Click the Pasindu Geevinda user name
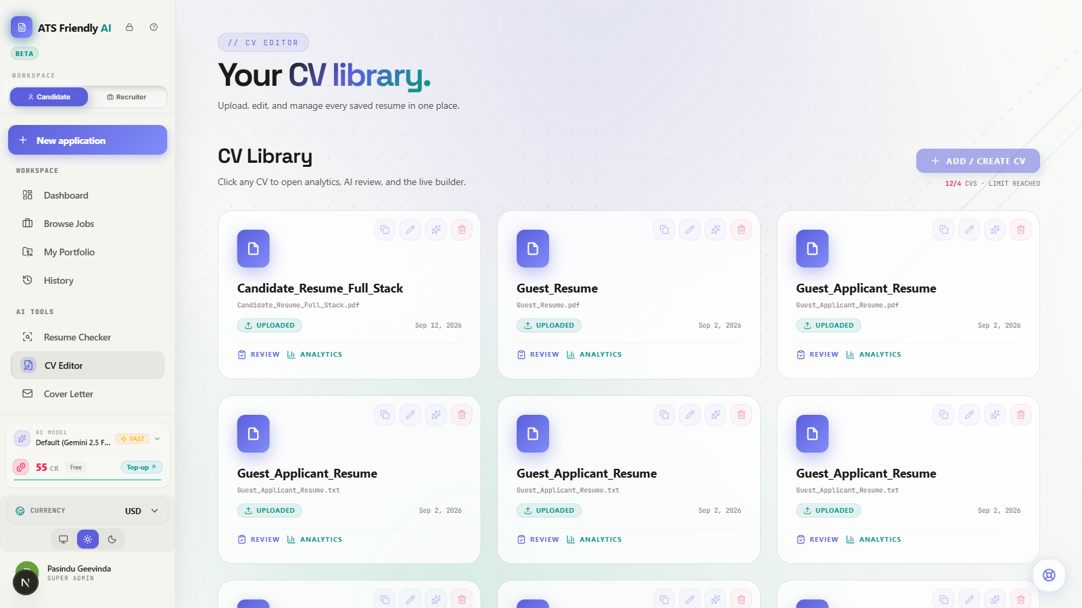 [79, 569]
